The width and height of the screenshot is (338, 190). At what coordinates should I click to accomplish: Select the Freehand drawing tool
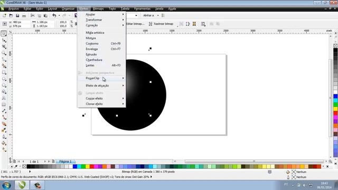pyautogui.click(x=4, y=60)
